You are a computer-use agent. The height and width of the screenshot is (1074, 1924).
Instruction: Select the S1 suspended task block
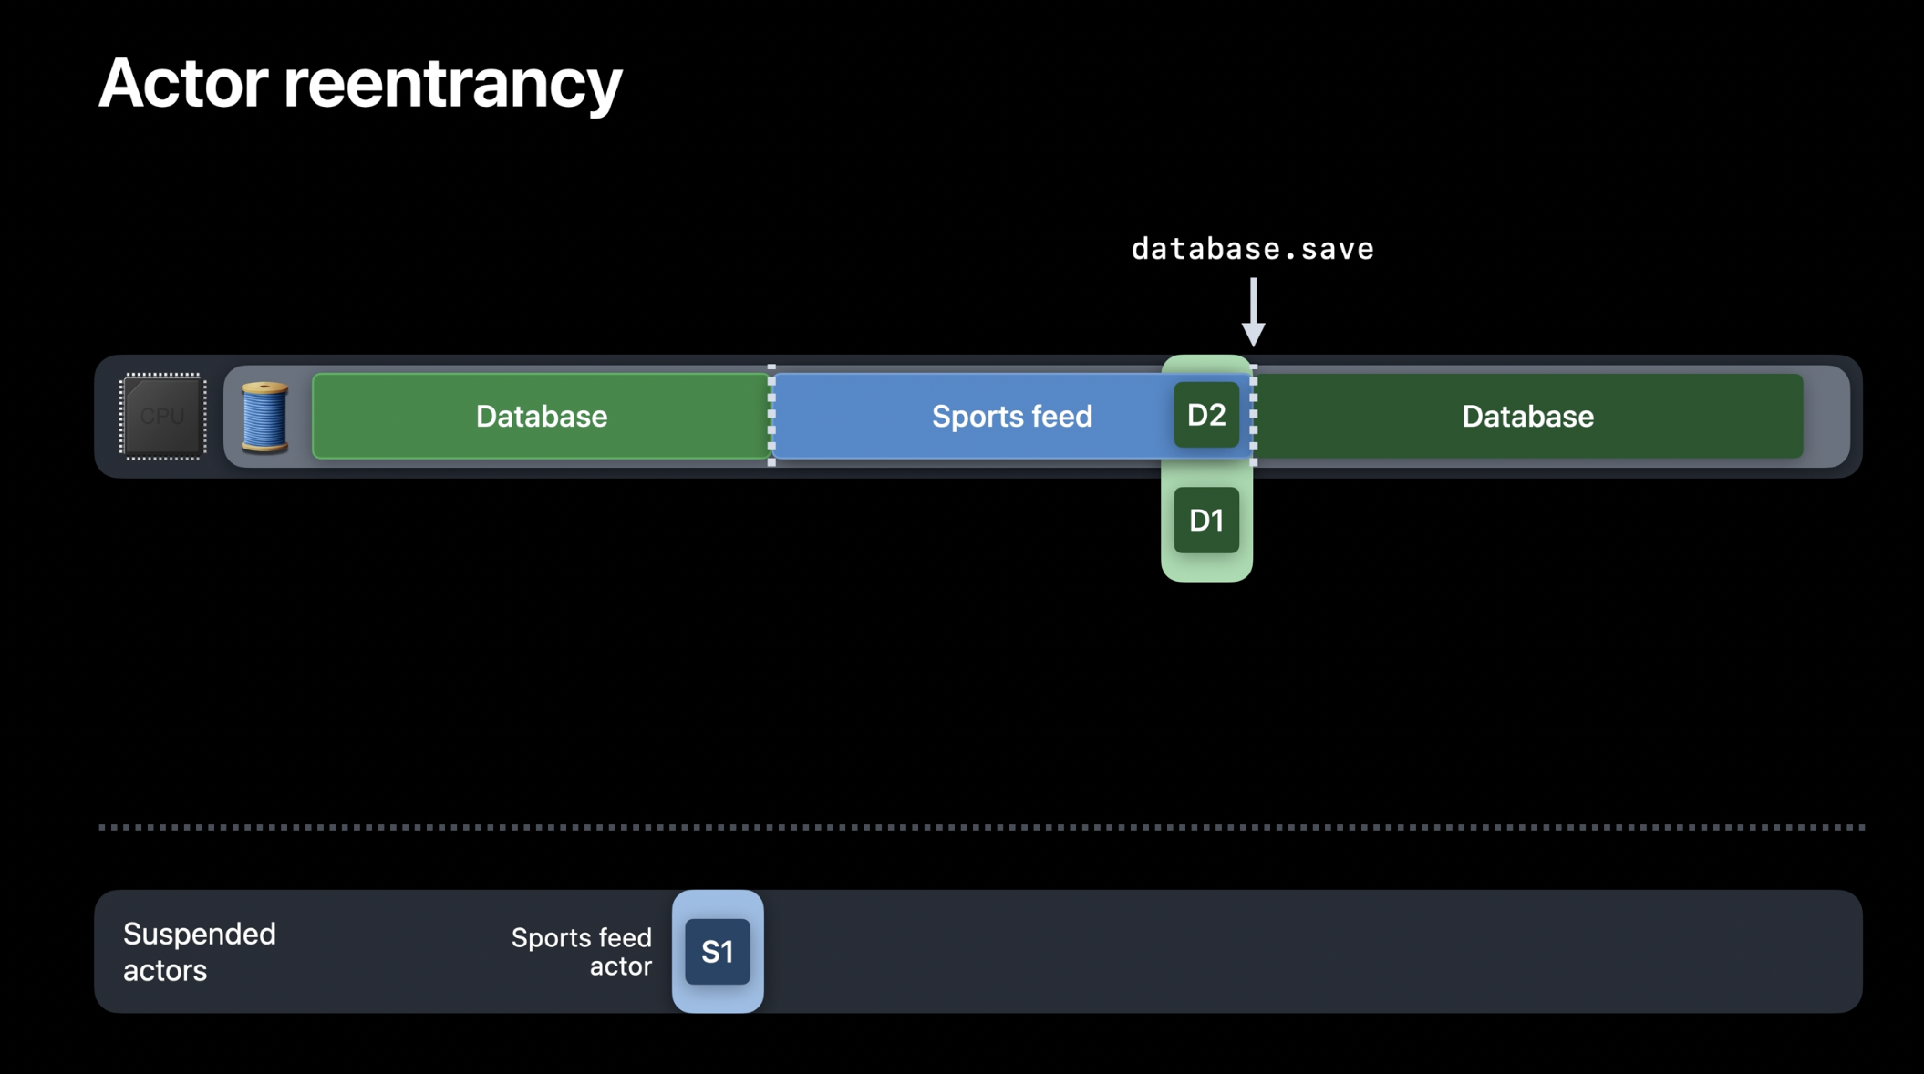point(718,952)
